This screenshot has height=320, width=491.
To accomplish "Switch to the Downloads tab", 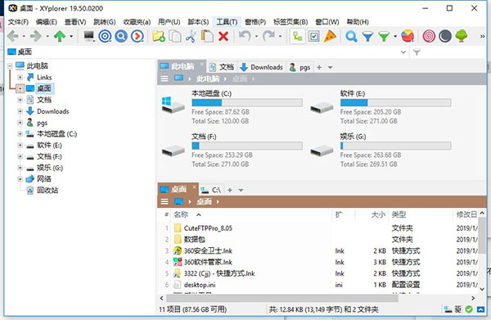I will point(262,67).
